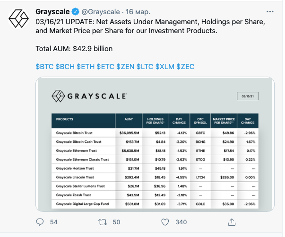Click the $BTC cashtag

click(44, 66)
